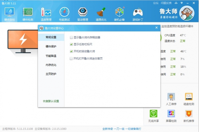Open the title bar dropdown menu arrow

coord(182,3)
